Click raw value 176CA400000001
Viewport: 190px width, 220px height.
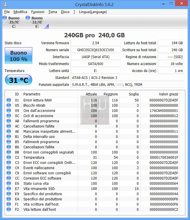pyautogui.click(x=164, y=110)
